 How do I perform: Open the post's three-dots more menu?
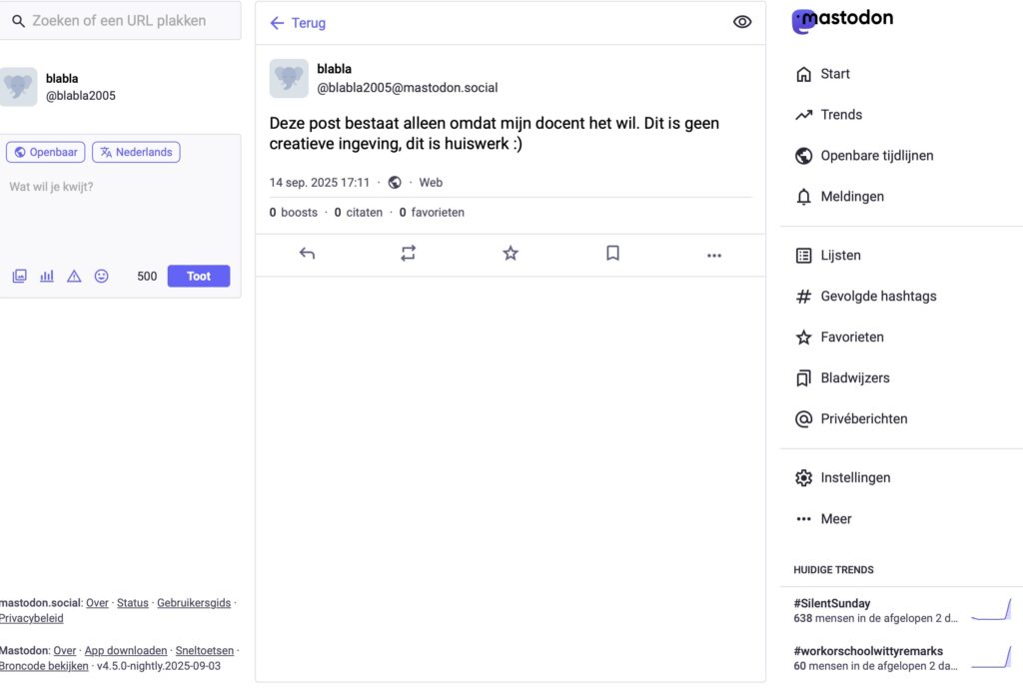click(x=713, y=255)
